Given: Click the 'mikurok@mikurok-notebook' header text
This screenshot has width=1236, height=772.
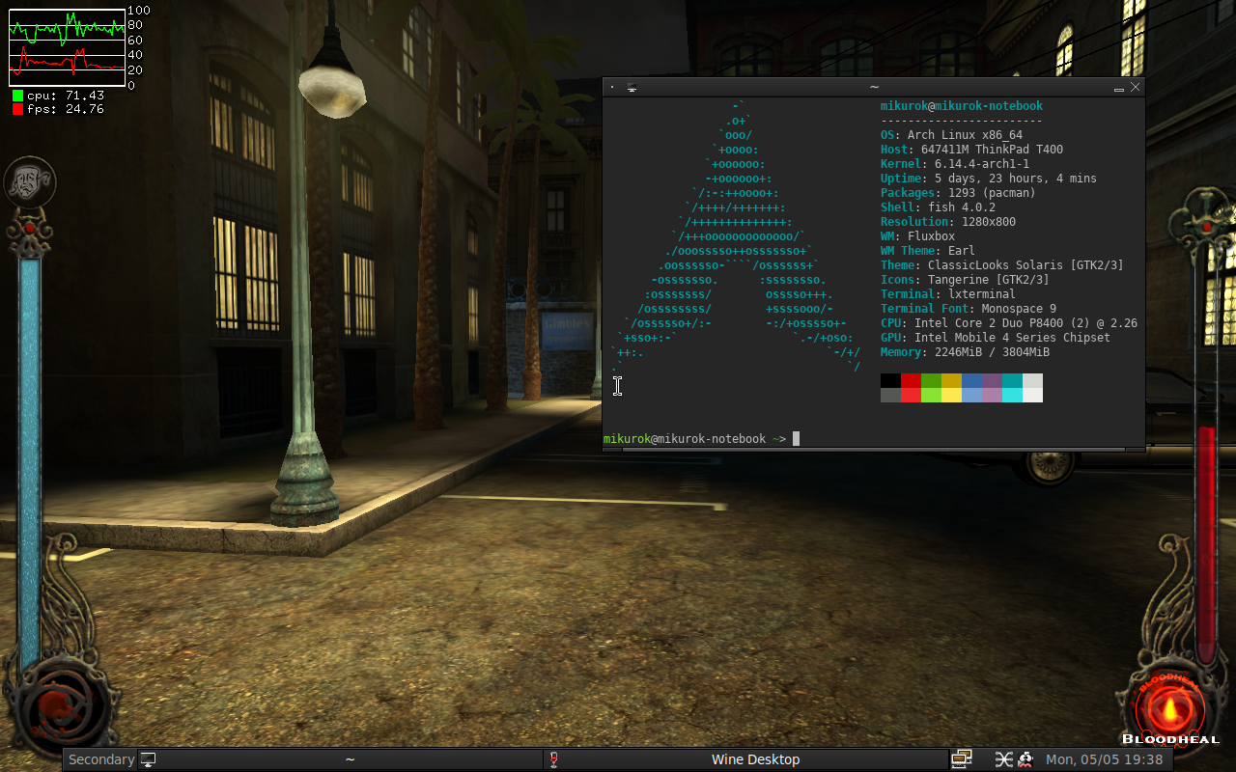Looking at the screenshot, I should [x=962, y=106].
